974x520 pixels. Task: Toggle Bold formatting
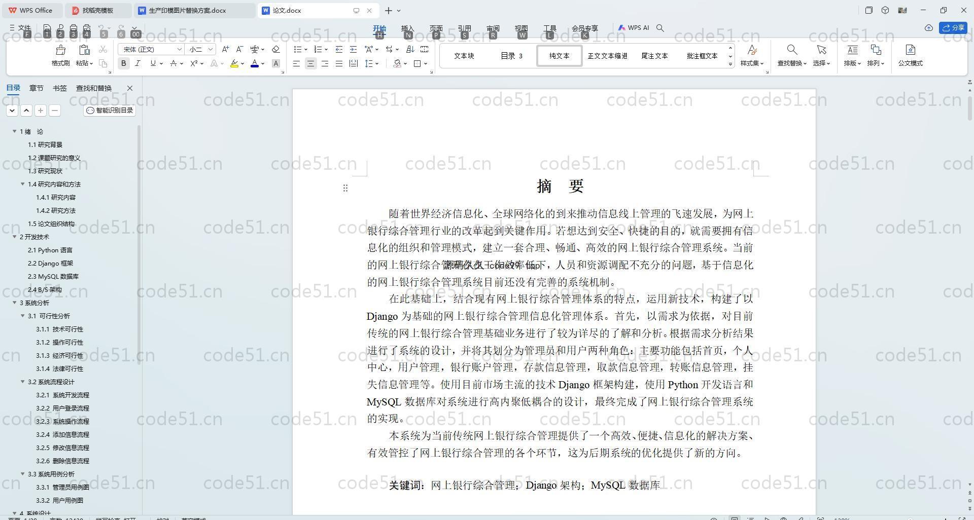coord(123,63)
